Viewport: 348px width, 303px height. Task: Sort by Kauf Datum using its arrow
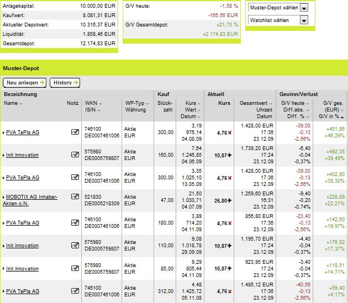[x=199, y=117]
